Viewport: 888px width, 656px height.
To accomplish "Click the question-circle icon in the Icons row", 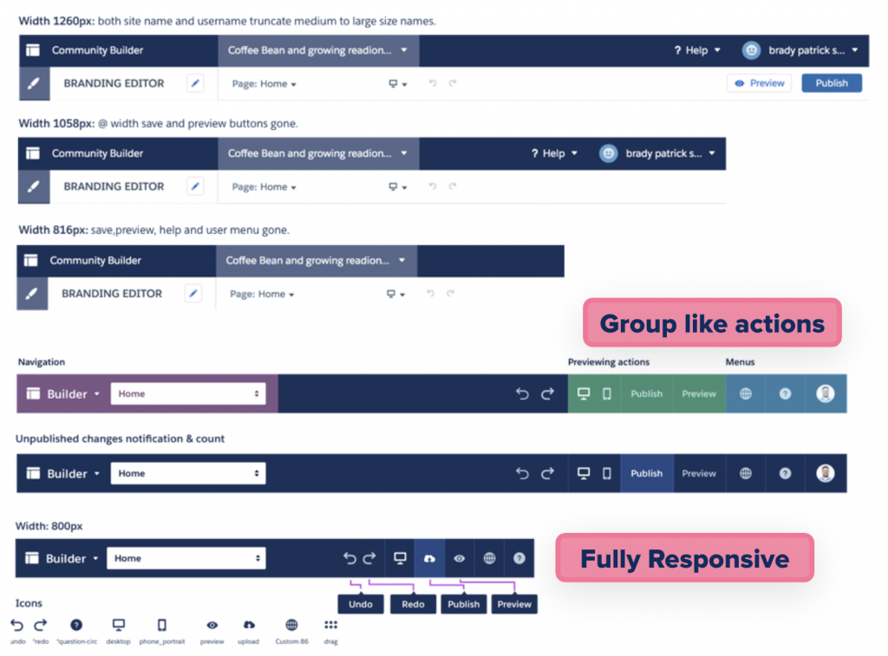I will [76, 625].
